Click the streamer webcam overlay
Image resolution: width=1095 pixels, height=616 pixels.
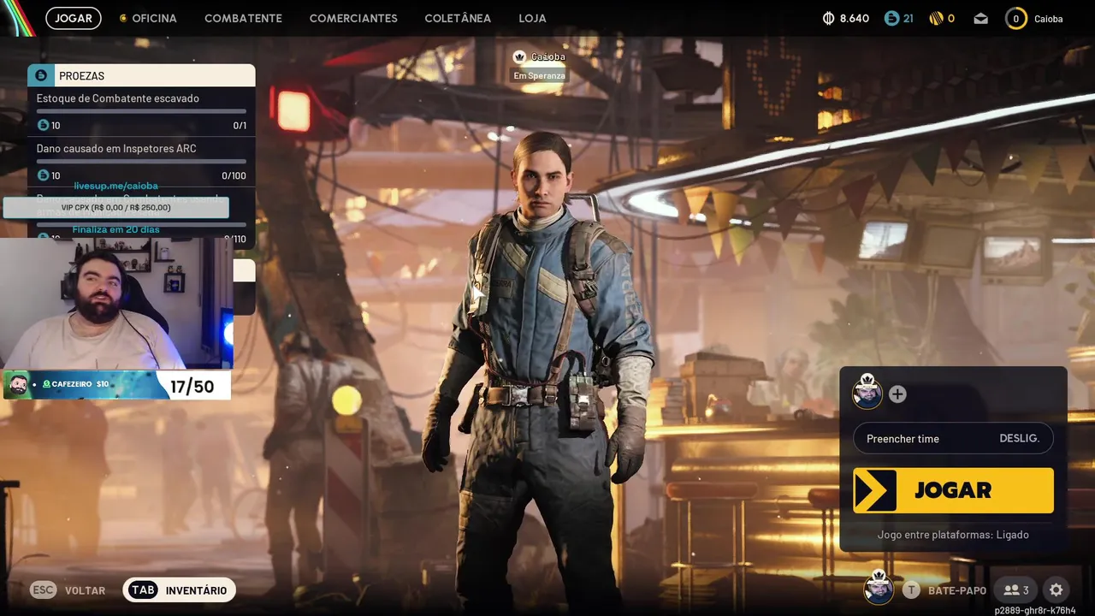(116, 304)
